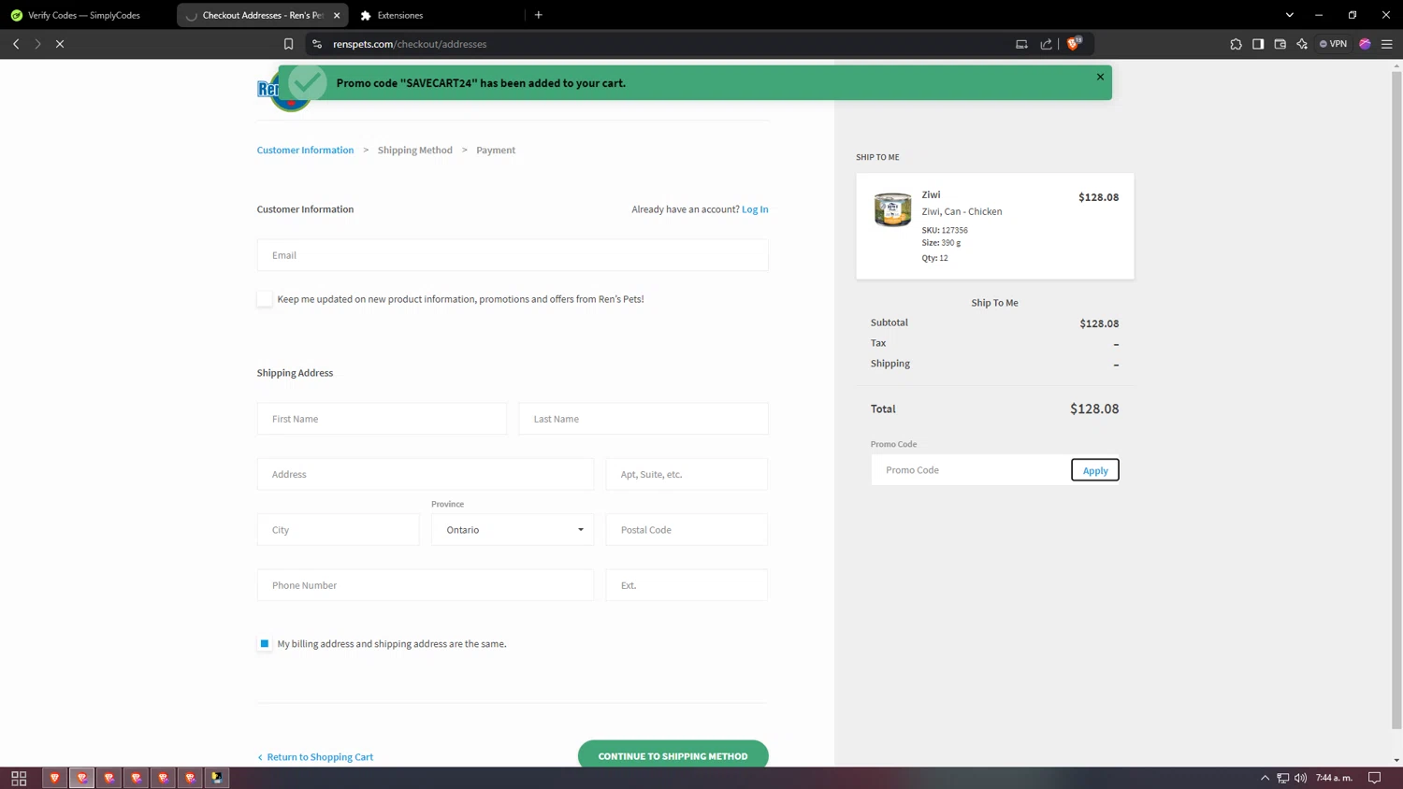This screenshot has height=789, width=1403.
Task: Open the extensions puzzle icon in the toolbar
Action: pyautogui.click(x=1236, y=44)
